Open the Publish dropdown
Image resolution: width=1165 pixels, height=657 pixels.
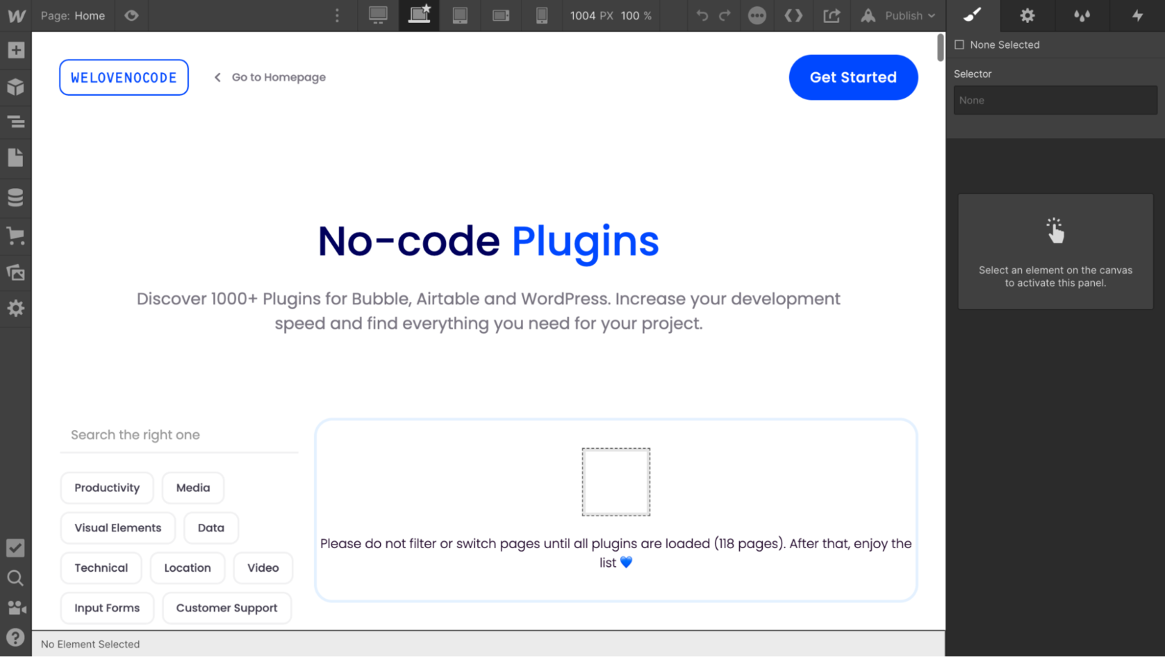tap(899, 15)
